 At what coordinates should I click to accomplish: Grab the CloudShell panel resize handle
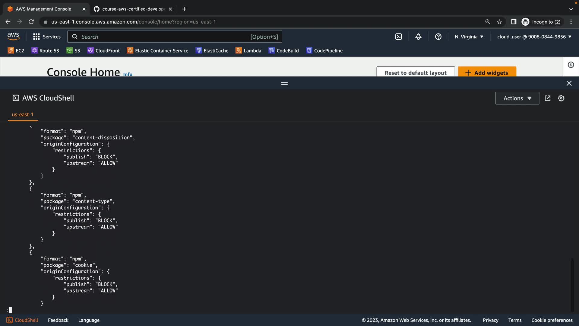coord(284,83)
